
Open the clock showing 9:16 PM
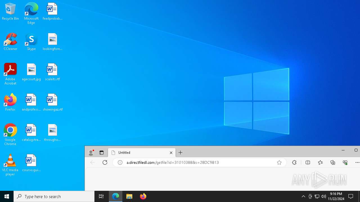(x=336, y=196)
